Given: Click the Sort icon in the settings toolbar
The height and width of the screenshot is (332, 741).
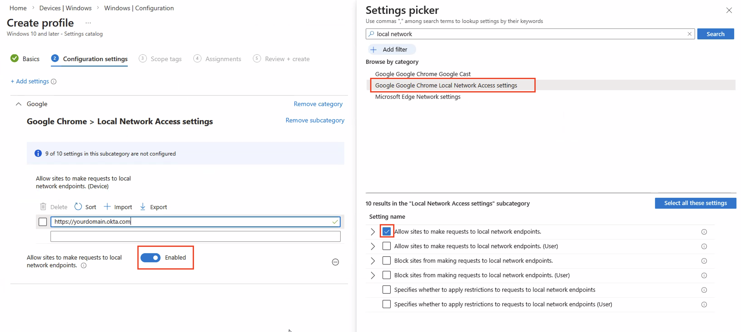Looking at the screenshot, I should (78, 207).
